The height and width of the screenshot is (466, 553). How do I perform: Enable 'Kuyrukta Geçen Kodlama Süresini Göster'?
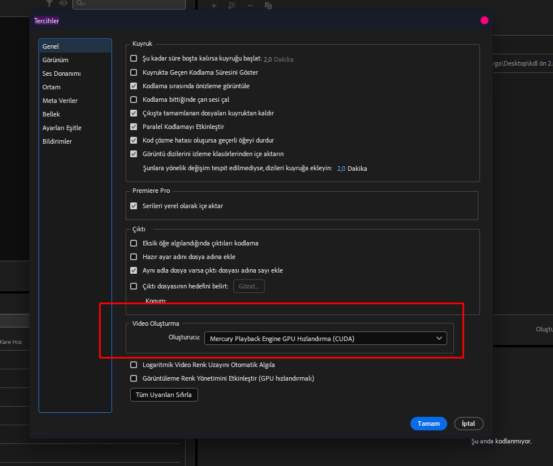tap(134, 72)
